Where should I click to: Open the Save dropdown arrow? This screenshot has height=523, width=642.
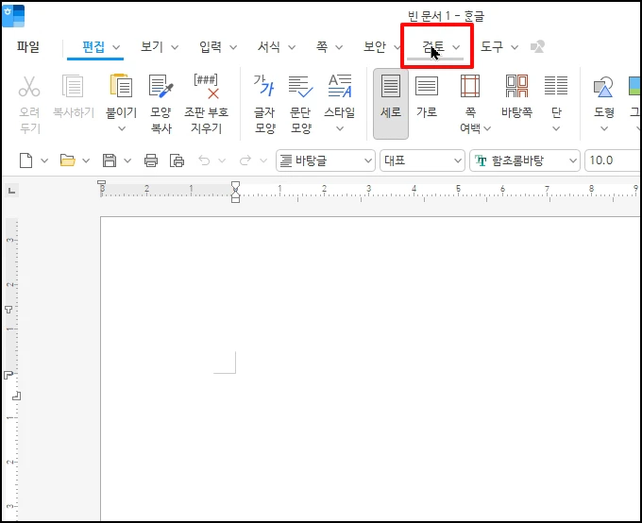pyautogui.click(x=127, y=160)
